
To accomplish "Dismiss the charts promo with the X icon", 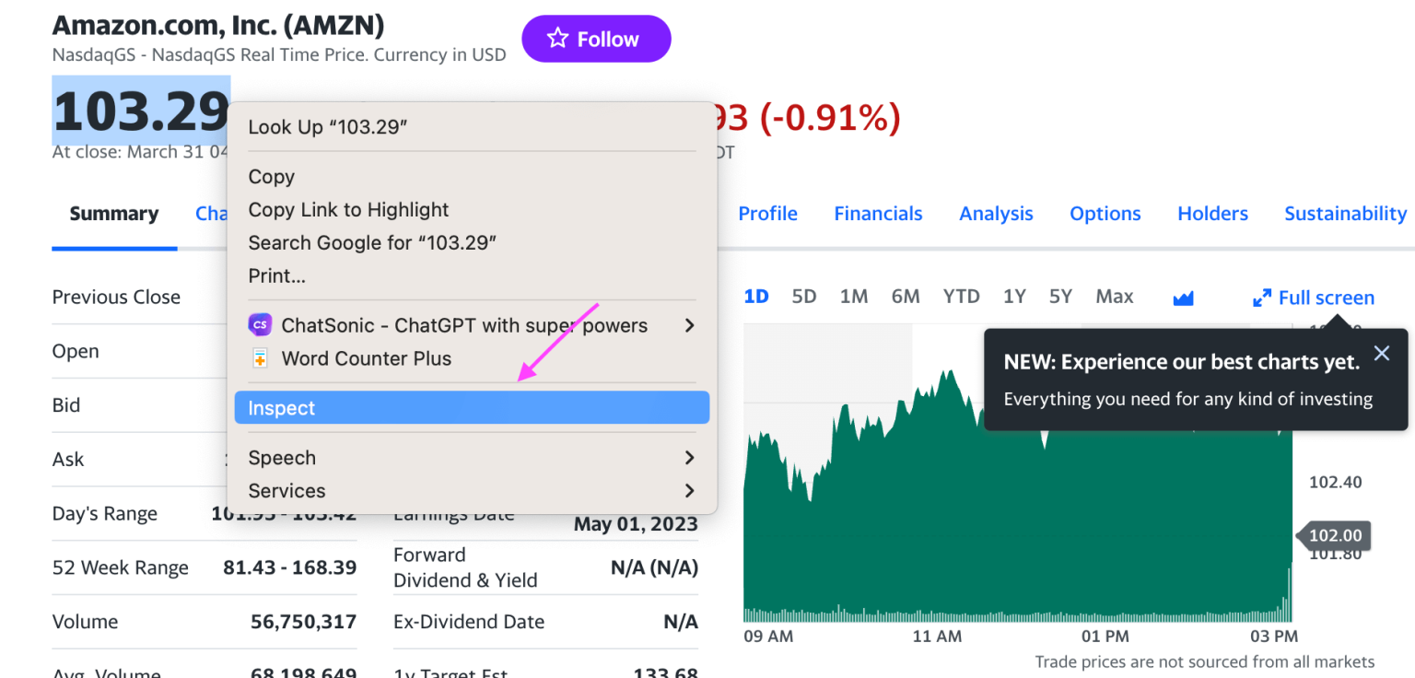I will coord(1382,353).
